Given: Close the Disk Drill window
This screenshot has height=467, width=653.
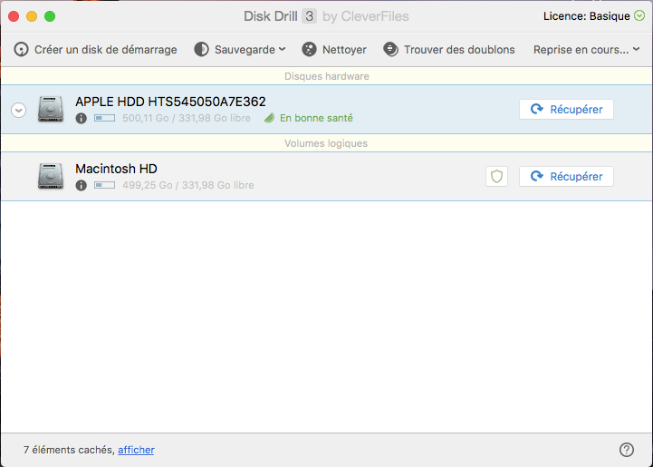Looking at the screenshot, I should [14, 16].
